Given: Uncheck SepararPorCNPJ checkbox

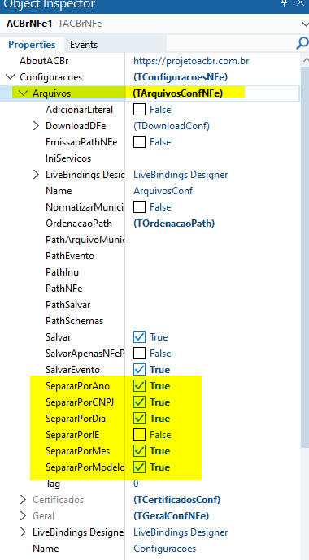Looking at the screenshot, I should 139,402.
